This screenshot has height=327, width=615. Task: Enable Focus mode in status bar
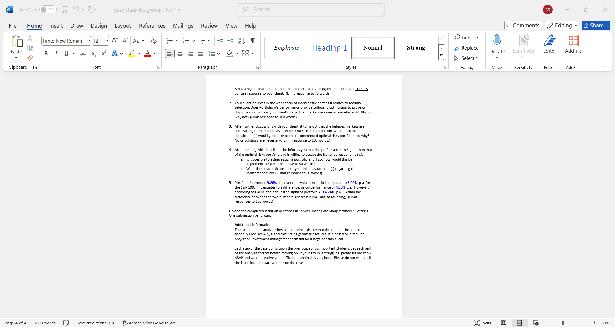click(x=482, y=323)
